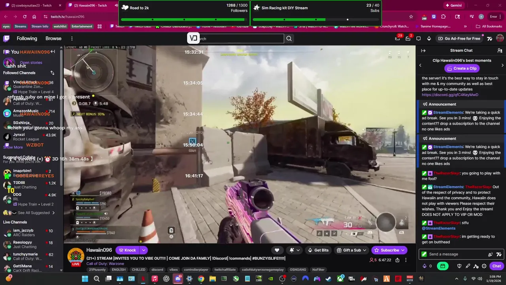Viewport: 506px width, 285px height.
Task: Click the Create a Clip button
Action: [463, 68]
